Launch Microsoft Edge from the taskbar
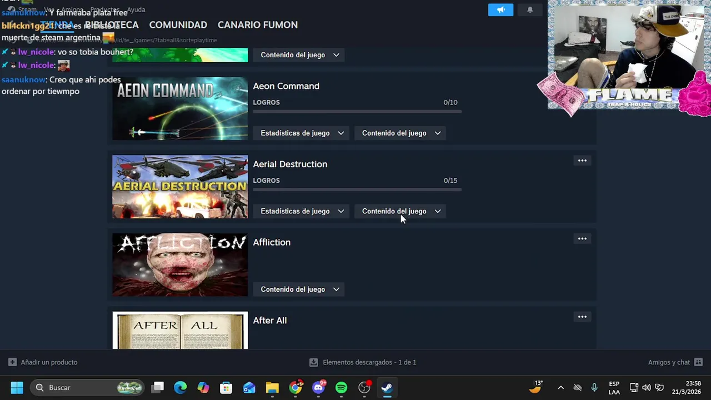 181,388
